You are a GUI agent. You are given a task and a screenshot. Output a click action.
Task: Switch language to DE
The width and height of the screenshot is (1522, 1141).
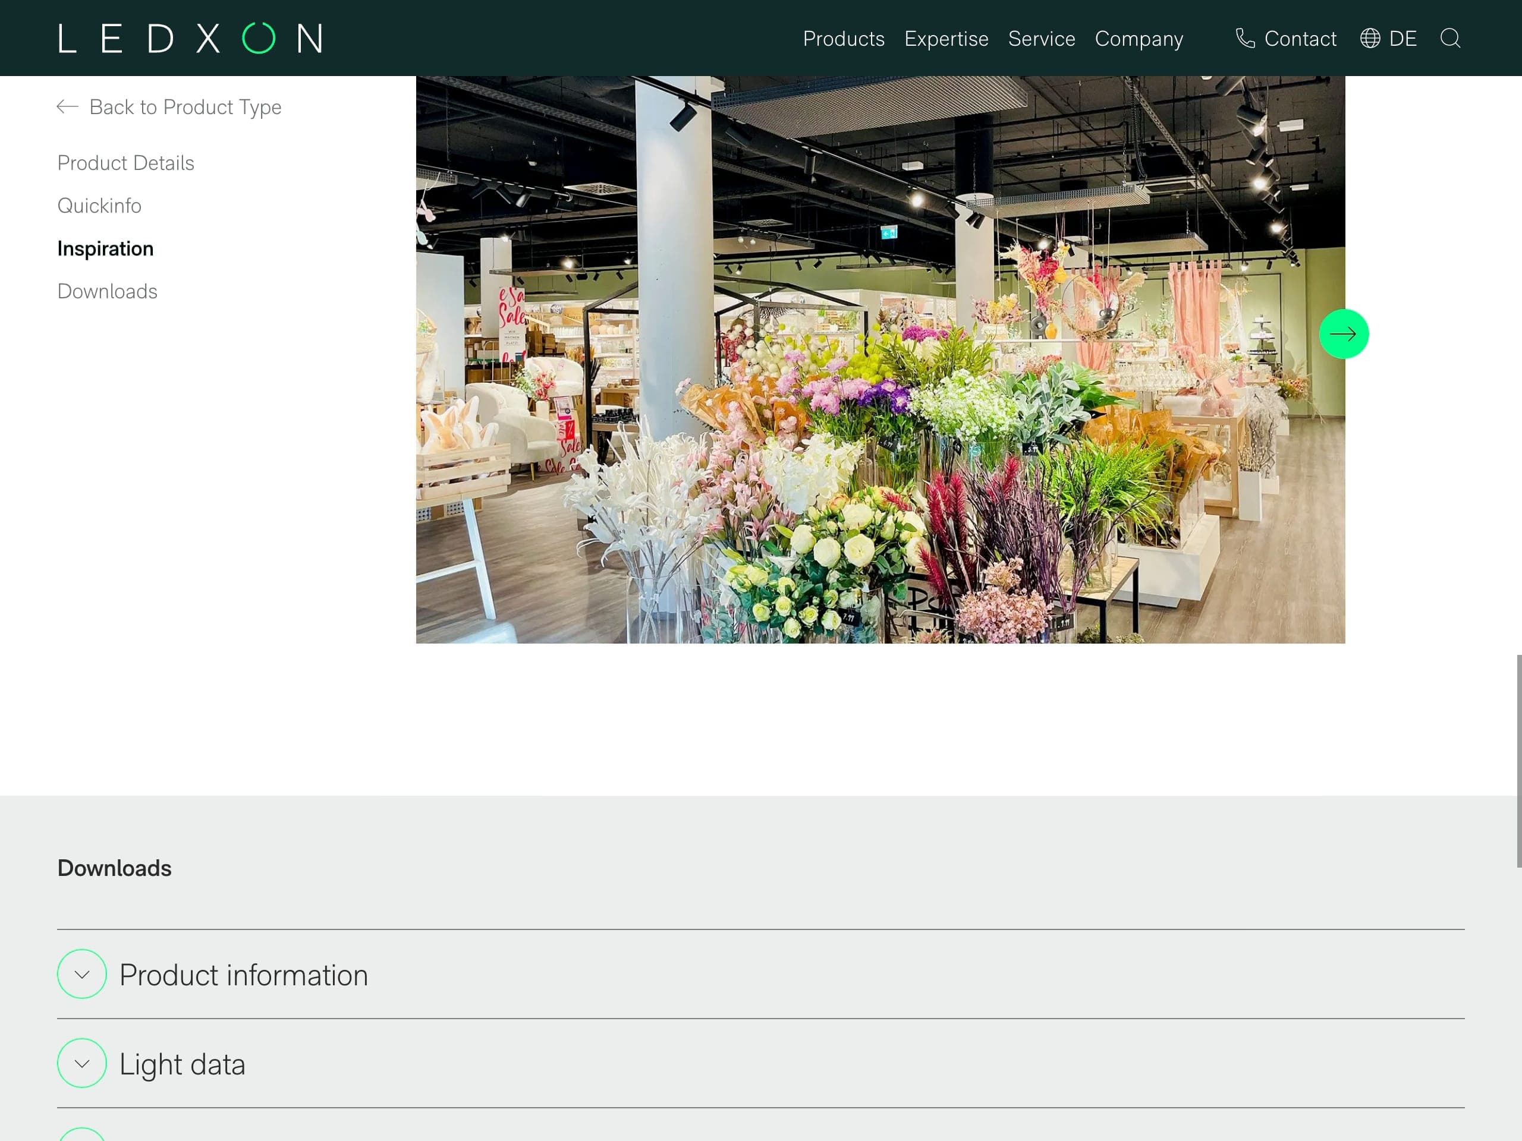click(1402, 39)
